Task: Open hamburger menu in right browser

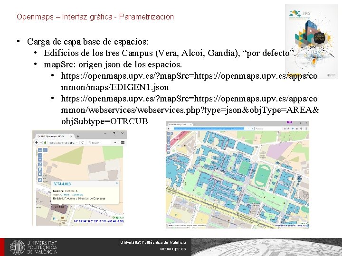Action: point(306,128)
